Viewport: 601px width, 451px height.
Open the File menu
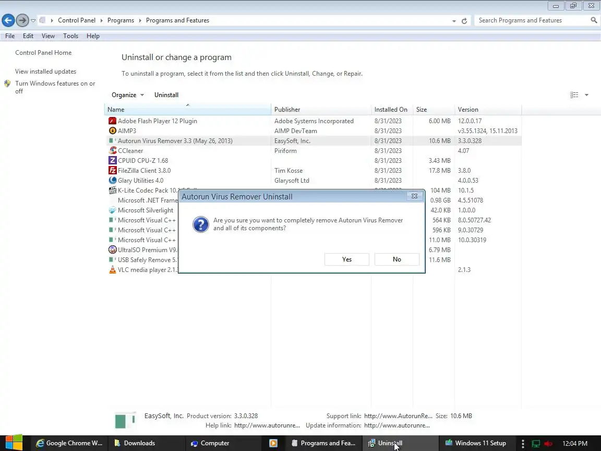click(10, 36)
